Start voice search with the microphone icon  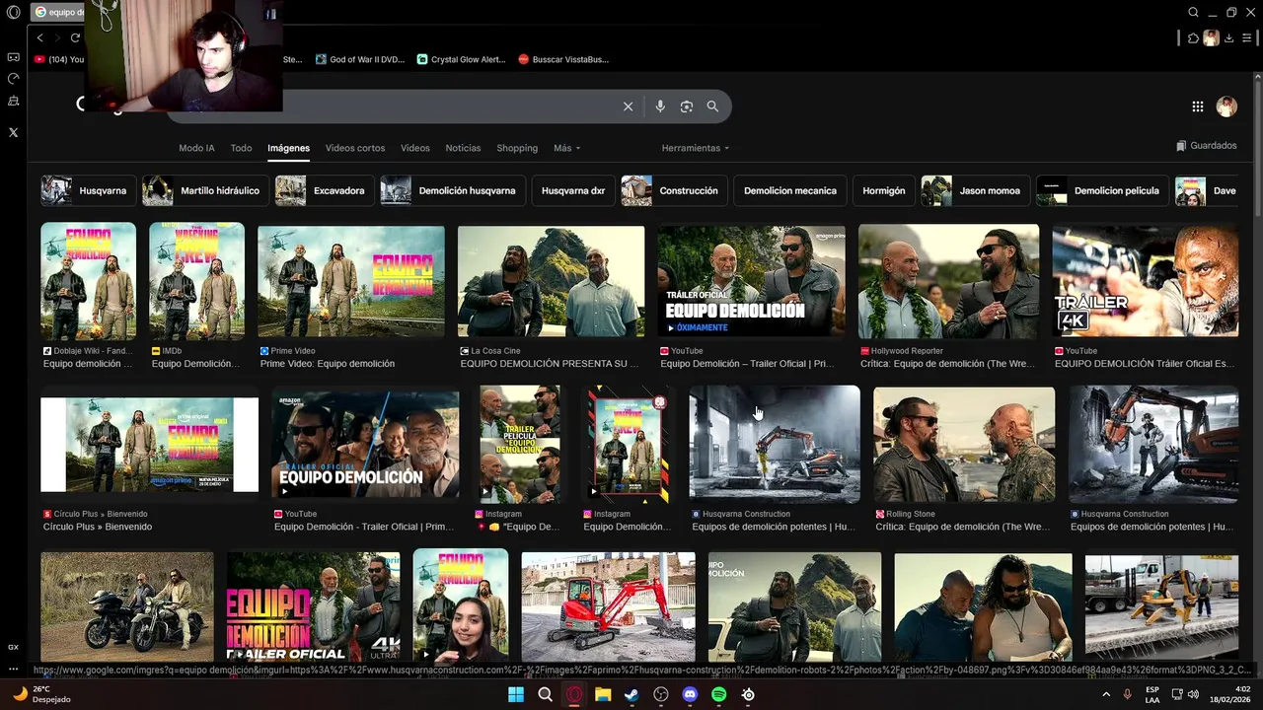[660, 106]
